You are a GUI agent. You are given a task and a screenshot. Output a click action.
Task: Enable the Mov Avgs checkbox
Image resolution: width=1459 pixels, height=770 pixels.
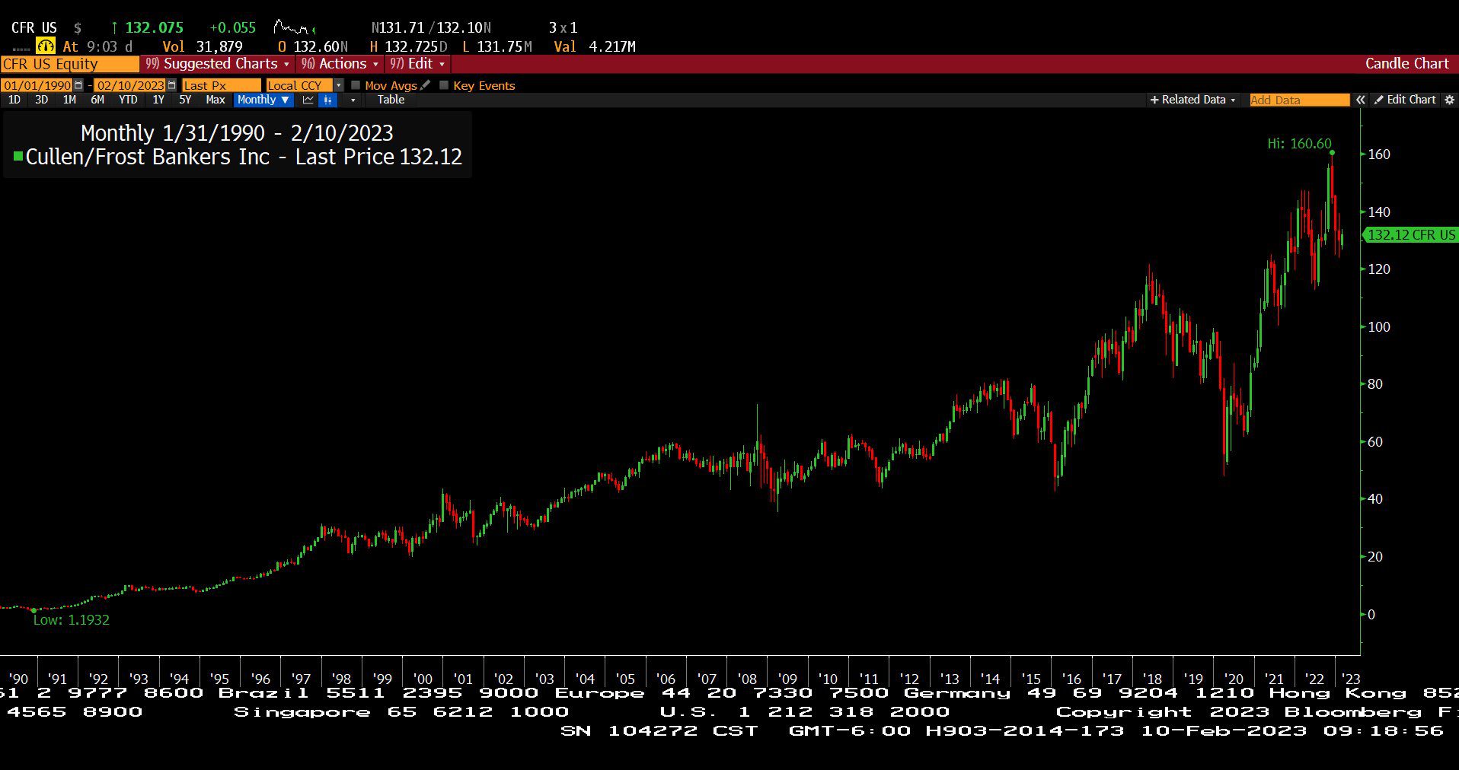[356, 85]
